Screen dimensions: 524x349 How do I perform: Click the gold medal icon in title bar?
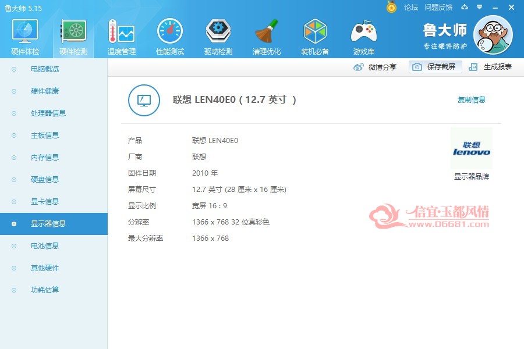pos(391,7)
